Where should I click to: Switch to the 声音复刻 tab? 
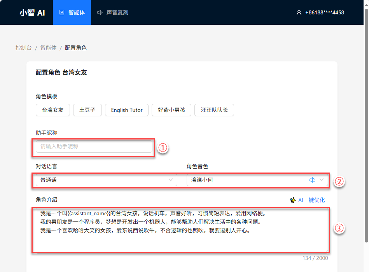[x=117, y=12]
